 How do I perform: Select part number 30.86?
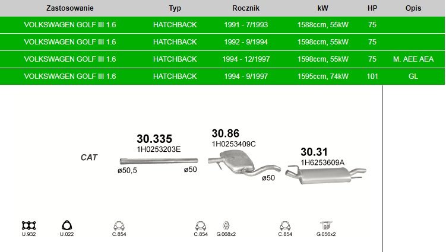pos(226,133)
